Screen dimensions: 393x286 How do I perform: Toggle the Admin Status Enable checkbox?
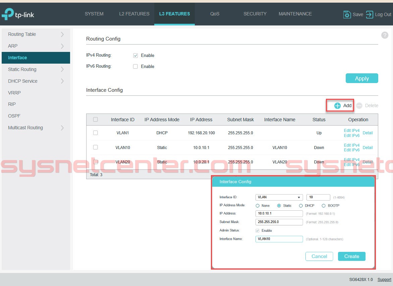pyautogui.click(x=258, y=230)
